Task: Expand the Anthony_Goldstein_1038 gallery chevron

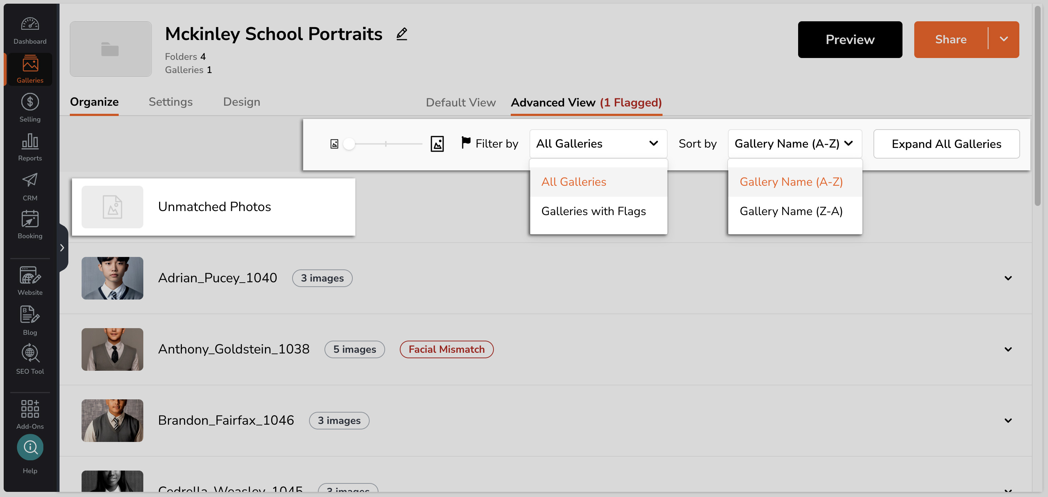Action: pos(1008,349)
